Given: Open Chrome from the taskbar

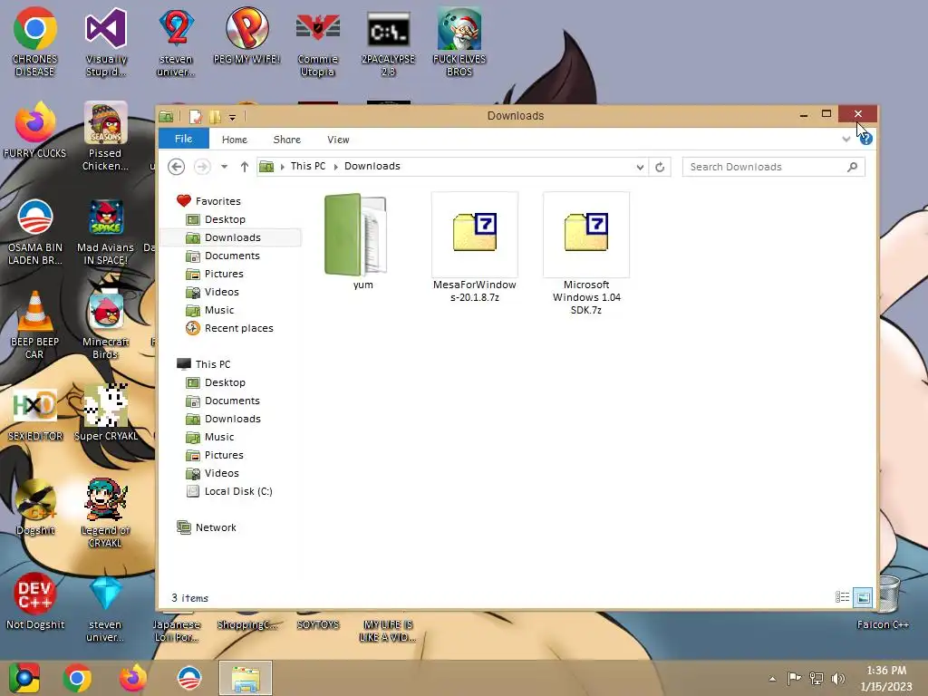Looking at the screenshot, I should (x=77, y=678).
